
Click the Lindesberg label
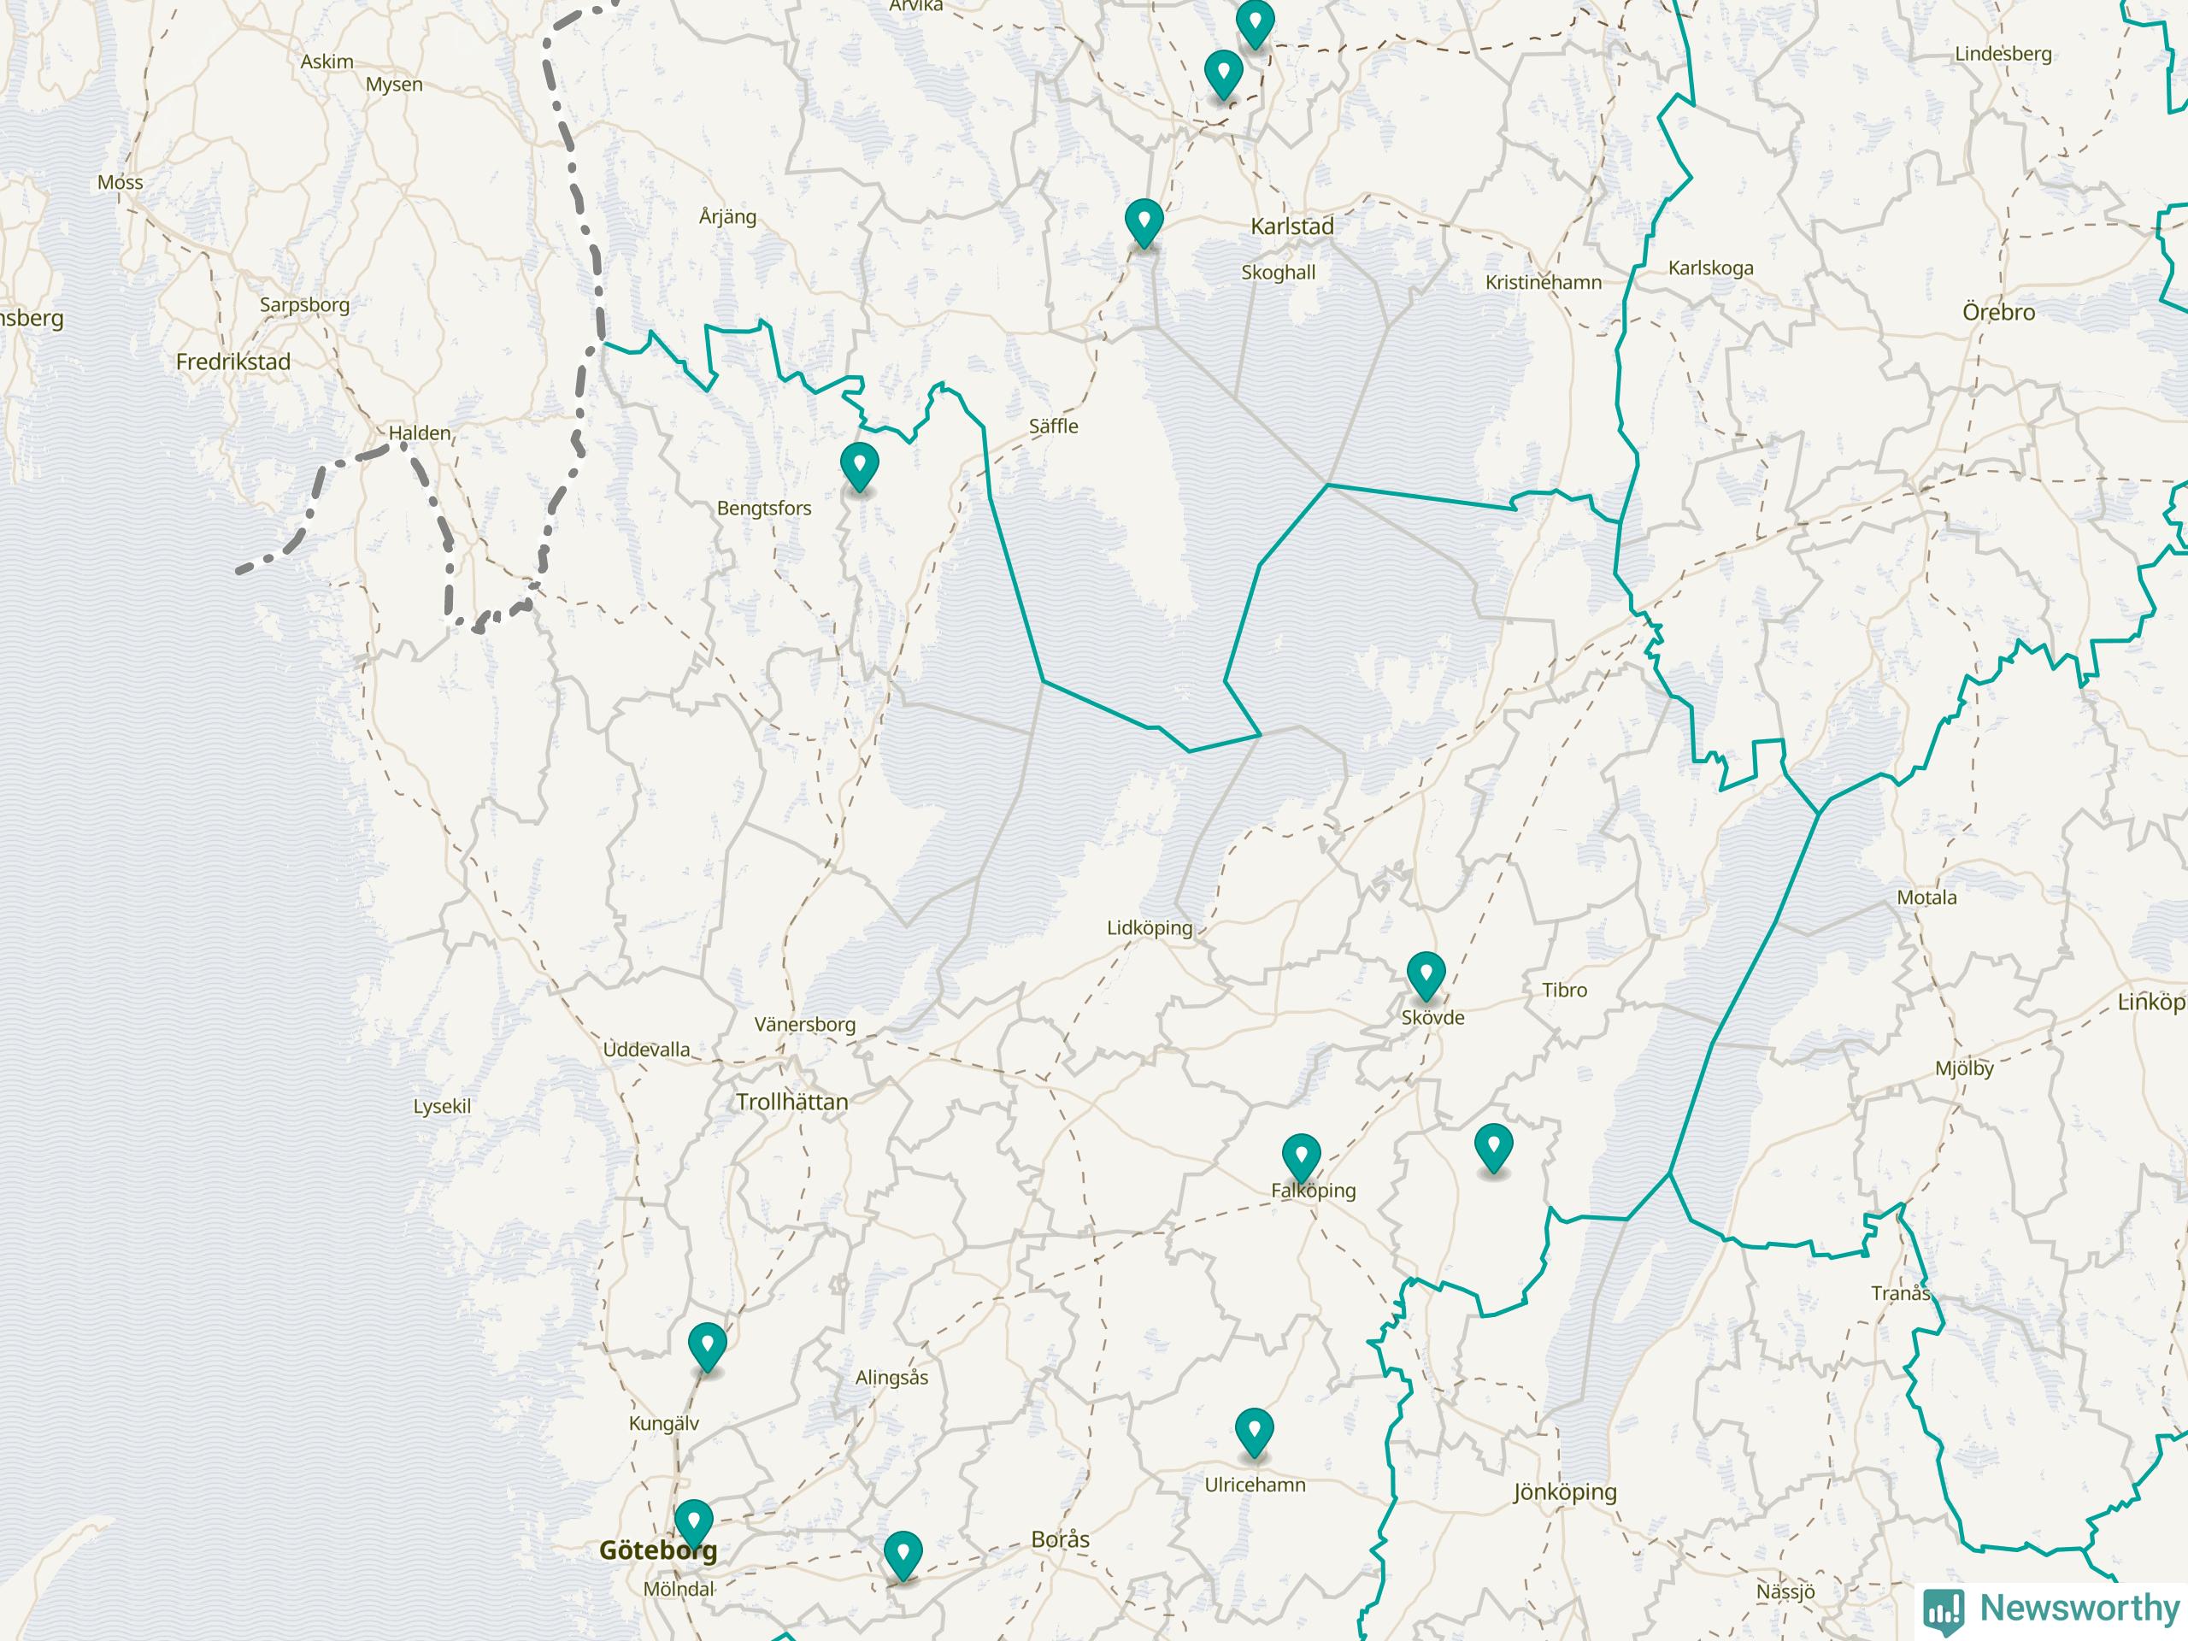pos(2003,53)
